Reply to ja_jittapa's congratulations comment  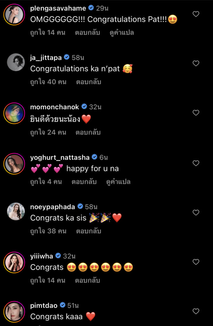tap(88, 82)
